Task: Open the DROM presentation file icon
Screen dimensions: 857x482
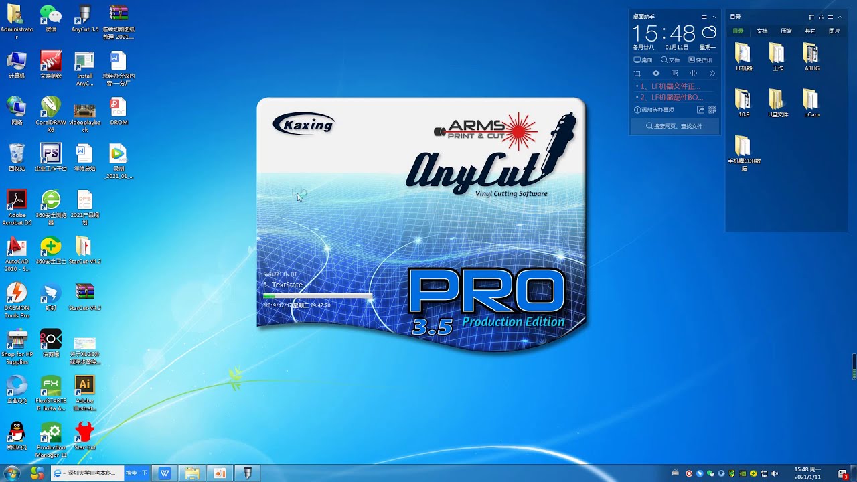Action: tap(119, 110)
